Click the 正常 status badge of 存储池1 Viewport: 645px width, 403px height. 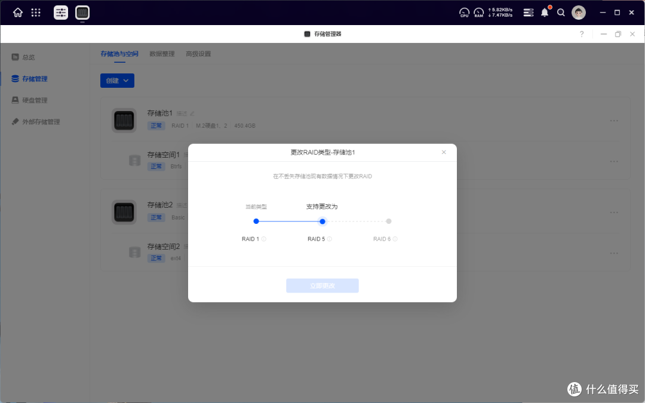pyautogui.click(x=156, y=126)
